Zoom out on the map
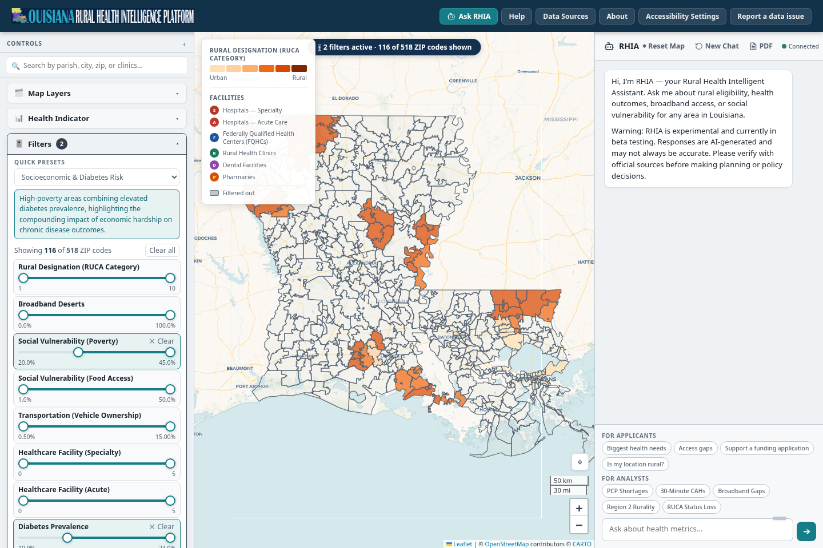The width and height of the screenshot is (823, 548). [579, 525]
